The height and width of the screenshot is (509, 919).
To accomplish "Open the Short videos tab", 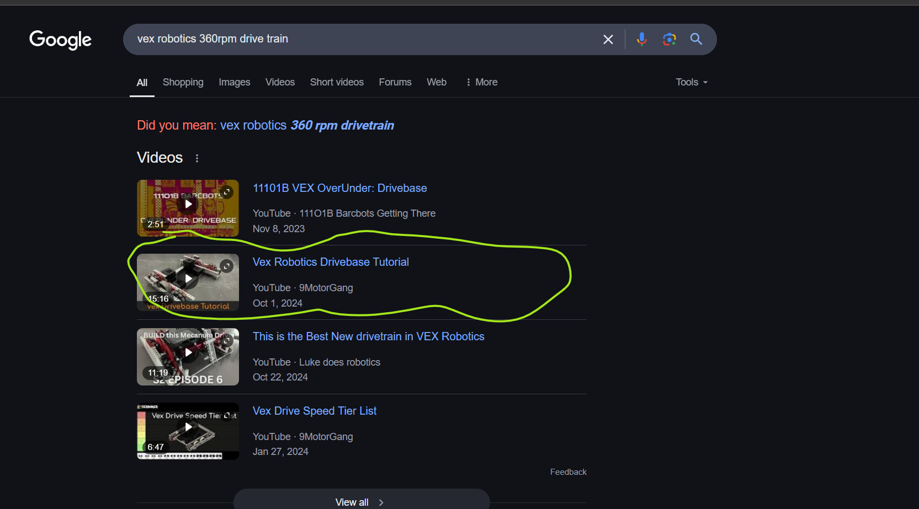I will 337,82.
